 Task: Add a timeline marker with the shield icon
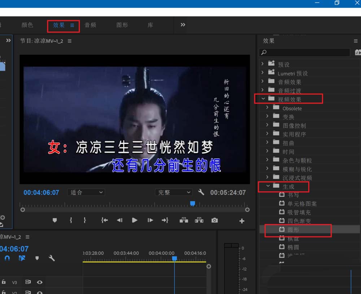tap(37, 258)
